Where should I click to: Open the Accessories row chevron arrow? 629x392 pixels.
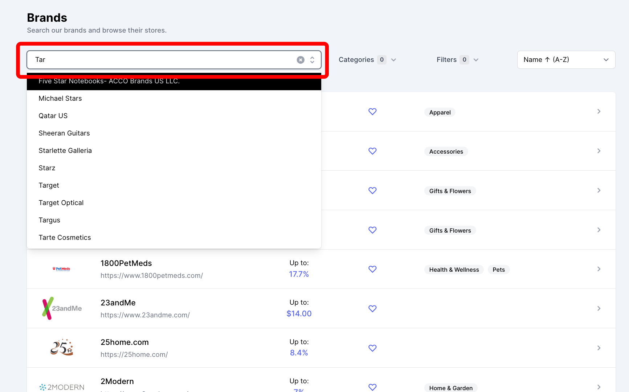click(599, 151)
